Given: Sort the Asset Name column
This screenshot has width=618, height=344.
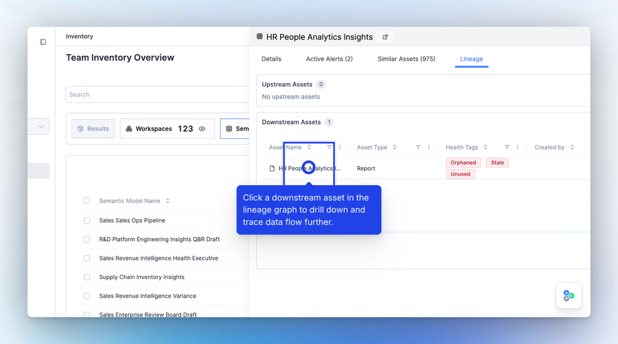Looking at the screenshot, I should (309, 147).
